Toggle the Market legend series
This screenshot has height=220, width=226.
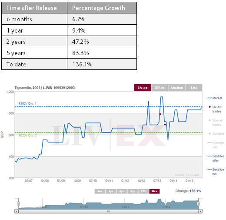215,98
